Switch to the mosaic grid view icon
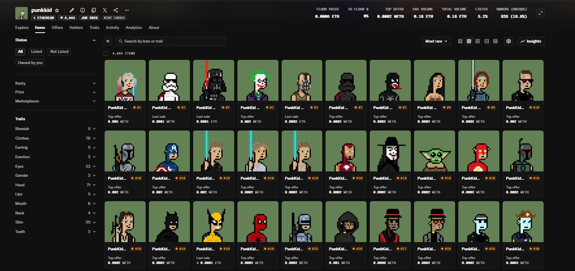The image size is (575, 271). [478, 41]
